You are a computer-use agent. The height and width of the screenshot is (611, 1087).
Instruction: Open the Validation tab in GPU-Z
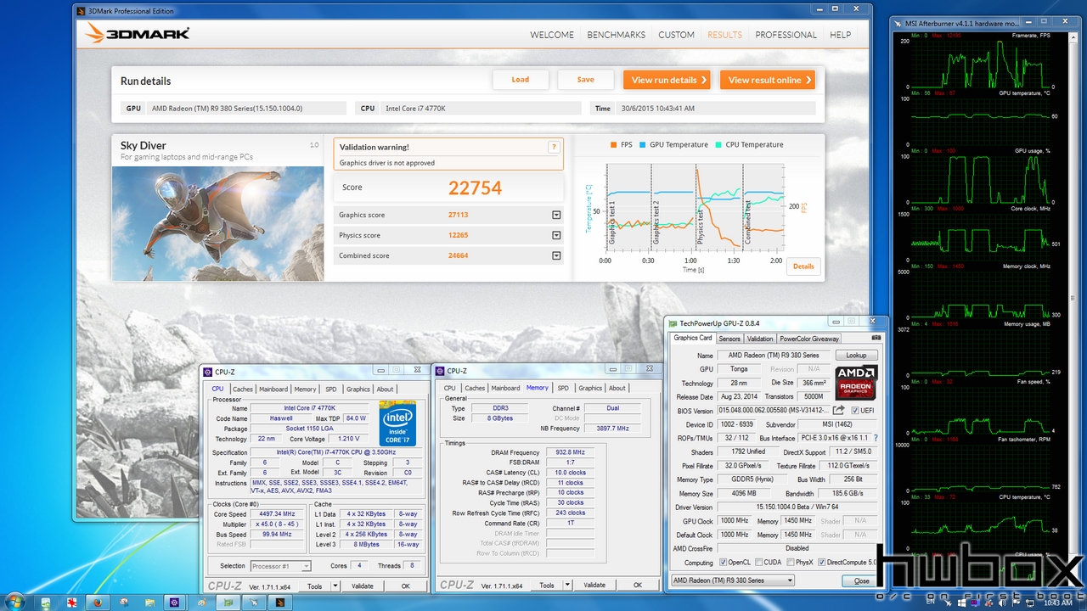pos(760,339)
